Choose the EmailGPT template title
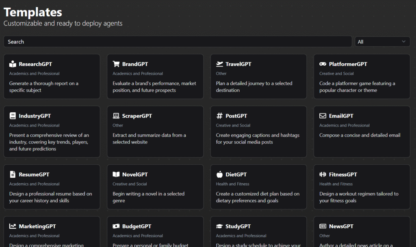416x247 pixels. point(341,116)
